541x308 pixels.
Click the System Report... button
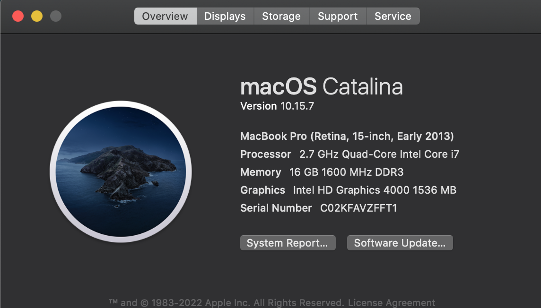tap(288, 243)
